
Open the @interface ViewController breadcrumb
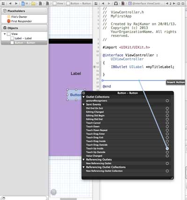coord(144,3)
